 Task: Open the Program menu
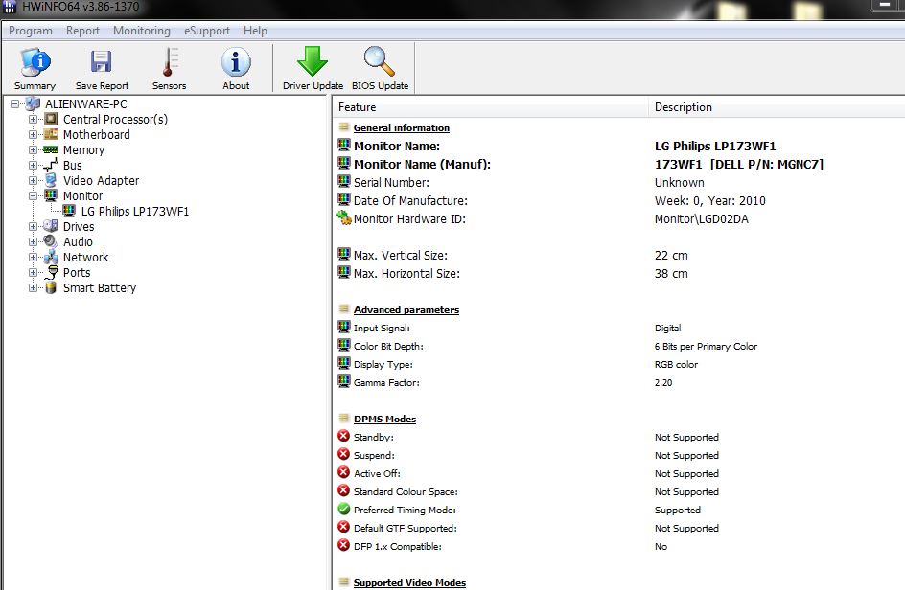pyautogui.click(x=30, y=31)
